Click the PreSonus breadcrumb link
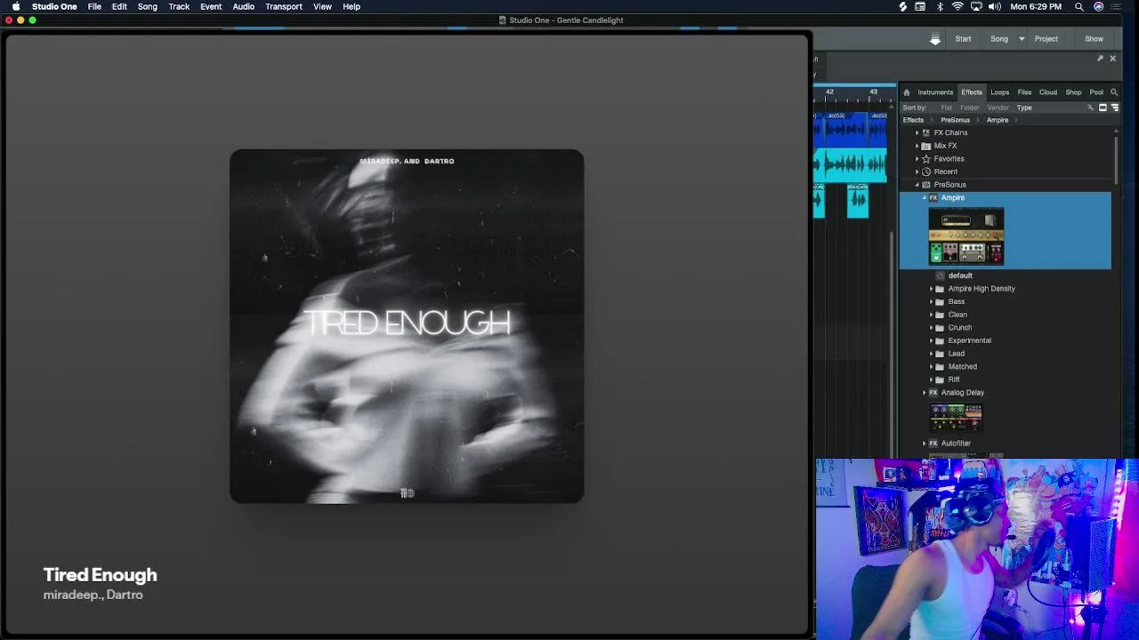 pyautogui.click(x=955, y=120)
